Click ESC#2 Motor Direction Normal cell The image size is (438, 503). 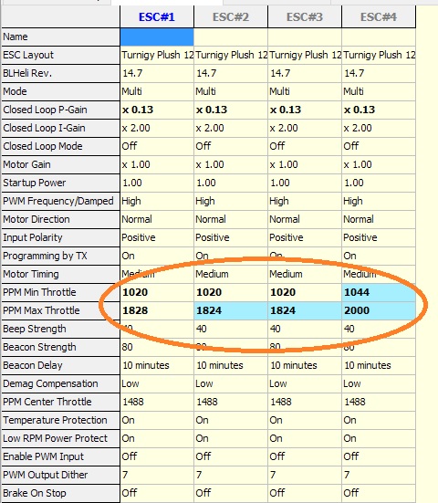click(231, 219)
